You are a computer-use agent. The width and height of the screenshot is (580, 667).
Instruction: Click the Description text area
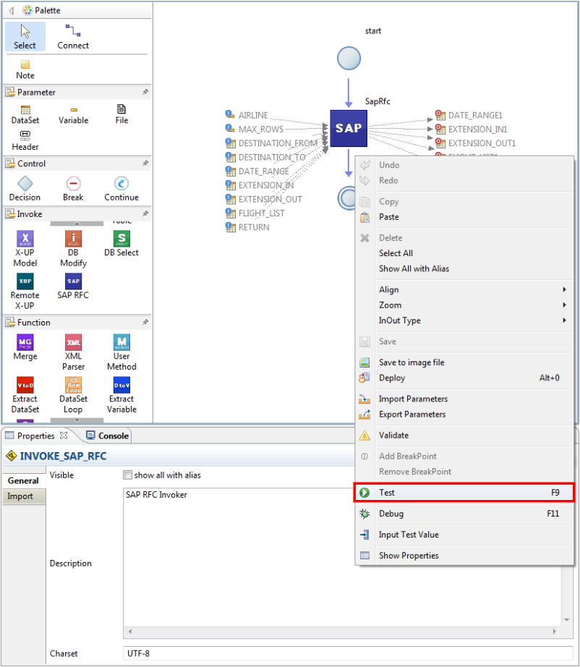342,557
